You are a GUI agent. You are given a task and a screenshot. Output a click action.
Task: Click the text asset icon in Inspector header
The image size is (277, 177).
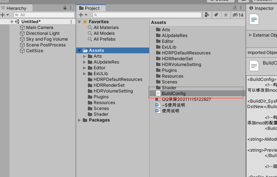click(254, 20)
